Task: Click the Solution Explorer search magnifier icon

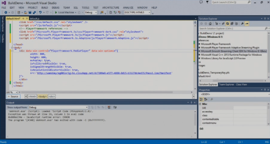Action: pyautogui.click(x=266, y=28)
